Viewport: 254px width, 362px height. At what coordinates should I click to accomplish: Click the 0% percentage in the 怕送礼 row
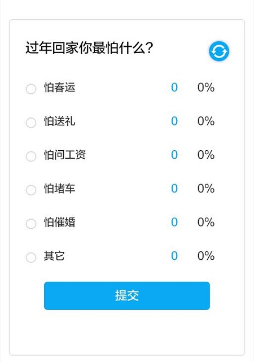[x=206, y=121]
